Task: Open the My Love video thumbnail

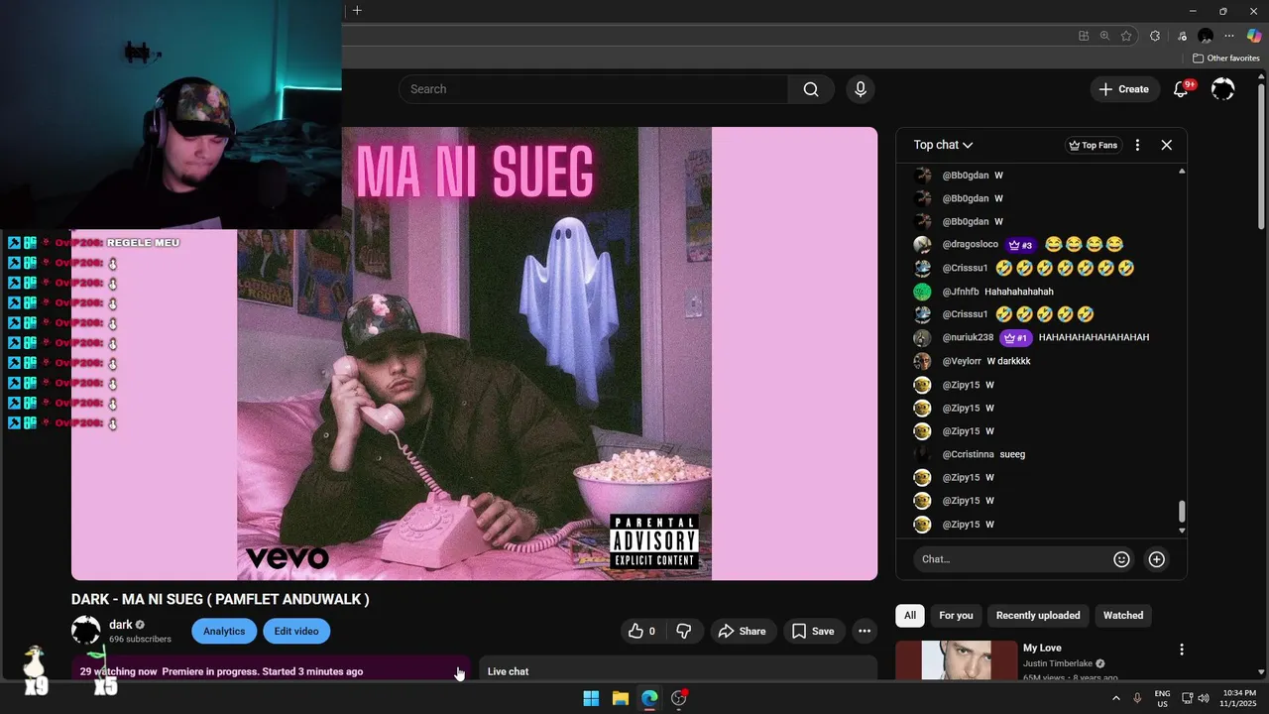Action: [x=956, y=660]
